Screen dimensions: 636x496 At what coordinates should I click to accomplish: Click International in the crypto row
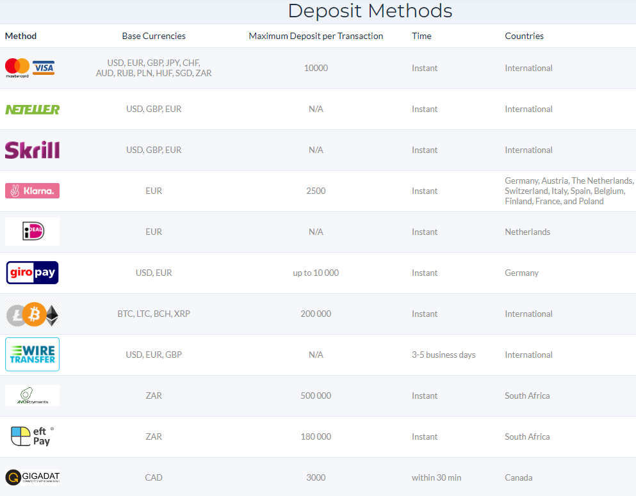point(528,314)
